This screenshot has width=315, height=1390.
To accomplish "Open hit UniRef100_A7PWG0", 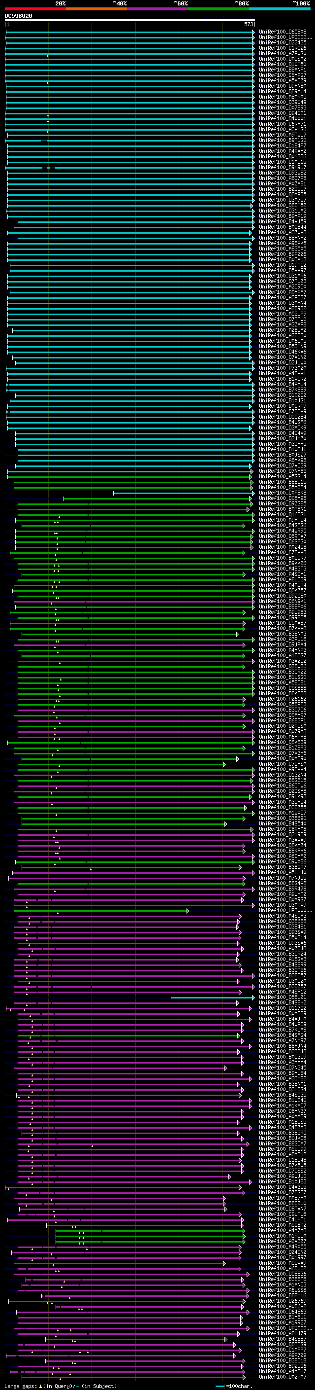I will coord(282,53).
